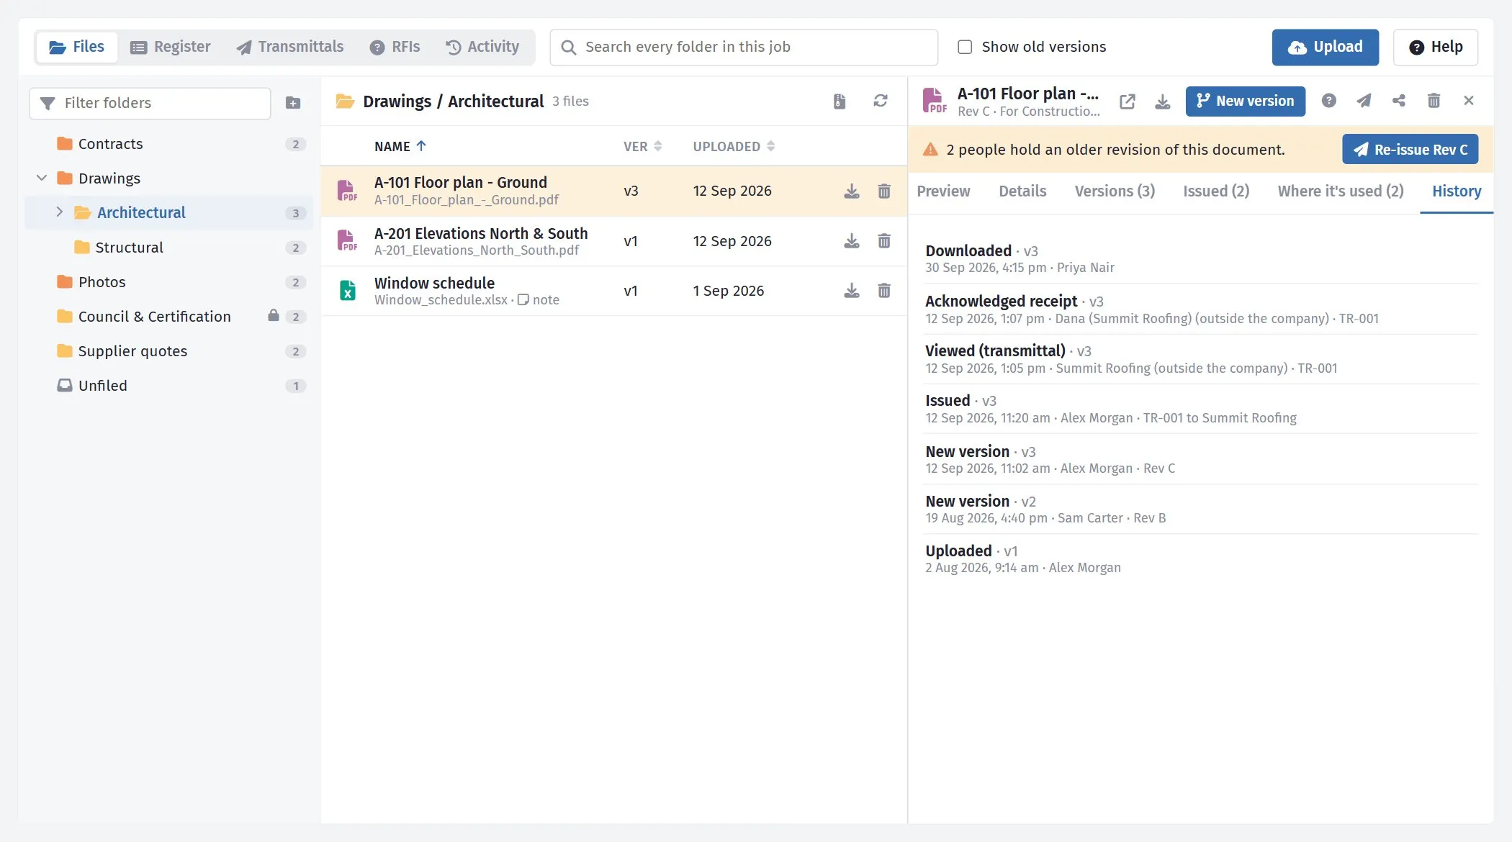1512x842 pixels.
Task: Sort files by the VER column
Action: 642,146
